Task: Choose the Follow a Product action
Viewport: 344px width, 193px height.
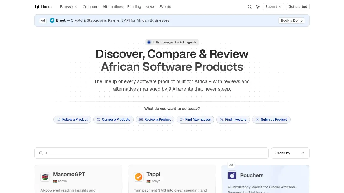Action: tap(72, 120)
